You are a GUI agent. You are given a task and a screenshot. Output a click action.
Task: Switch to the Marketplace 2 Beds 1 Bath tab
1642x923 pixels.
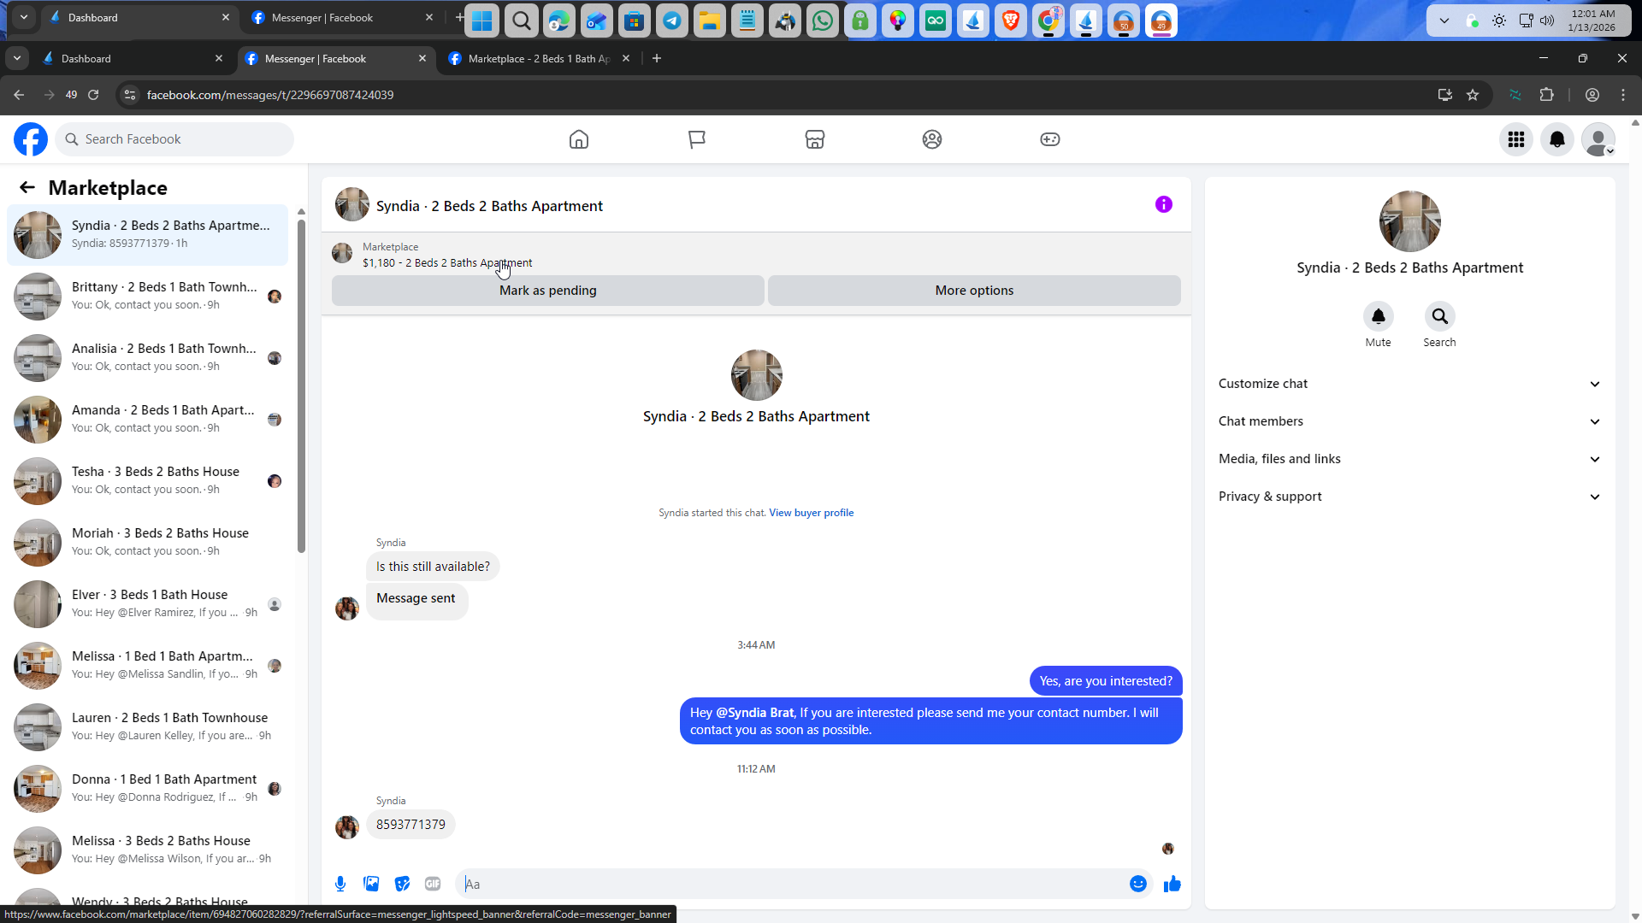click(x=539, y=59)
